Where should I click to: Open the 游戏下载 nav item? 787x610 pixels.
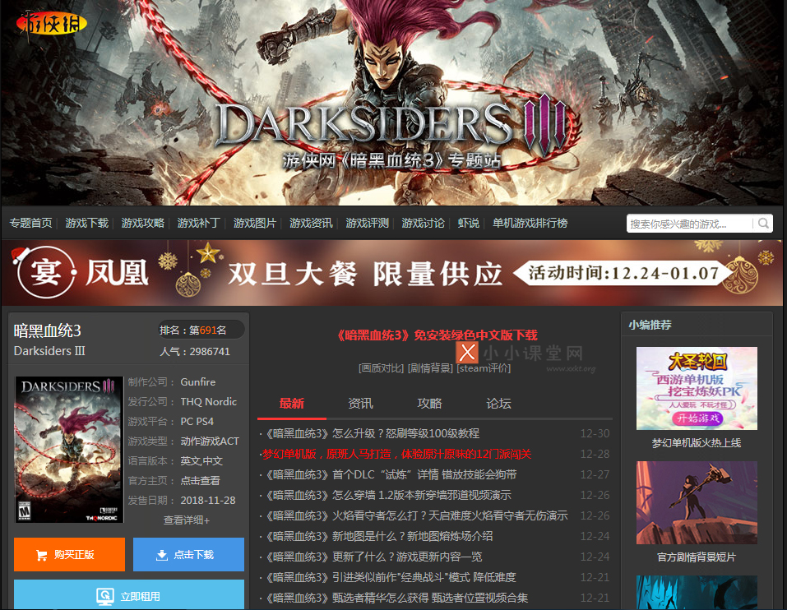[87, 224]
